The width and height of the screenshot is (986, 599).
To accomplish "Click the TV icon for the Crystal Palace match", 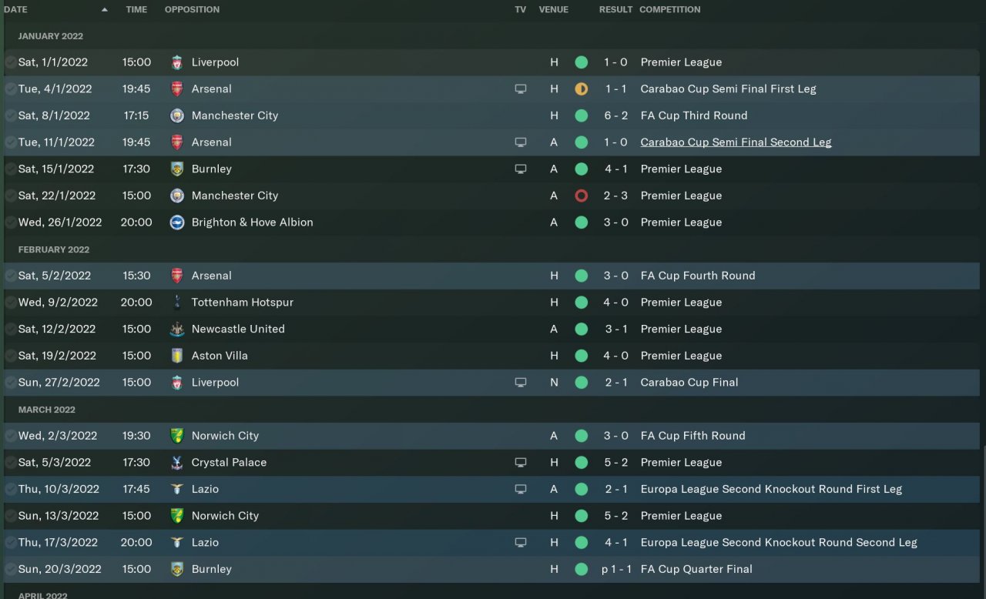I will (x=521, y=463).
